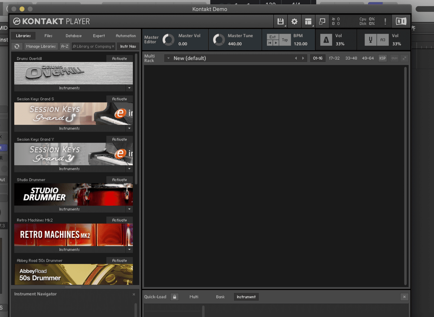Image resolution: width=434 pixels, height=317 pixels.
Task: Click the NI logo button
Action: tap(401, 21)
